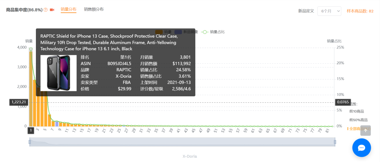Click the 样本商品数: 82 text

pos(360,11)
